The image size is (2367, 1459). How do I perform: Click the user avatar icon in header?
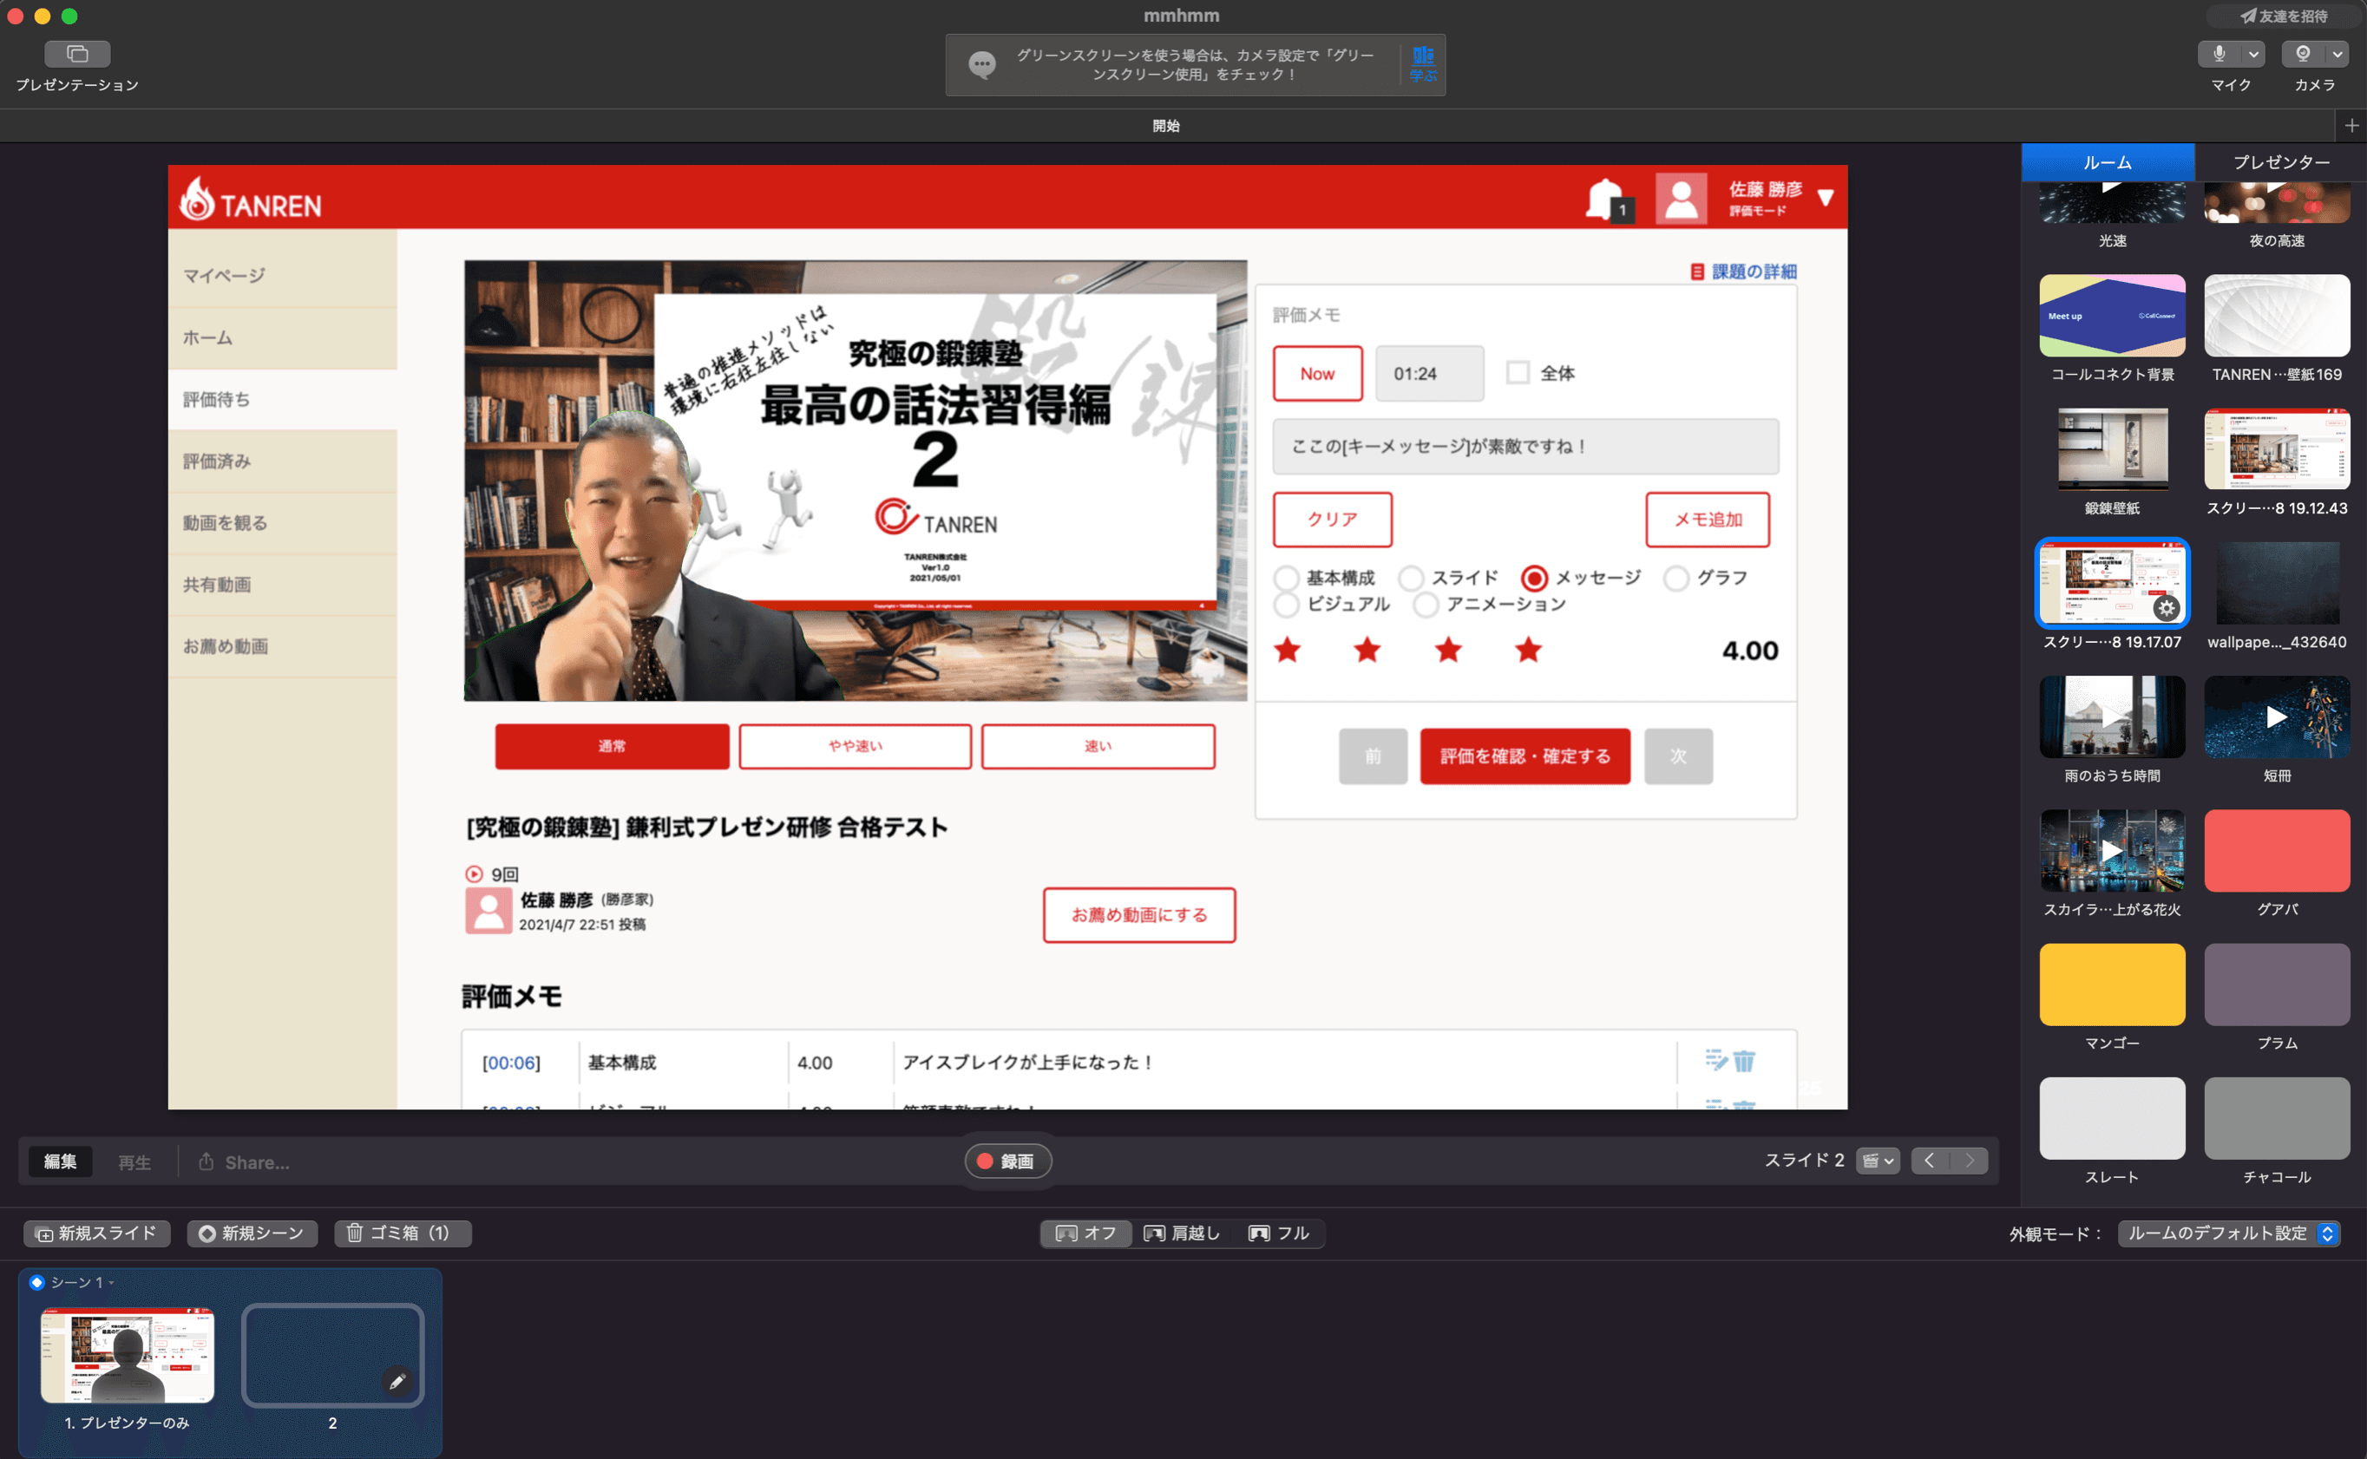click(1681, 199)
